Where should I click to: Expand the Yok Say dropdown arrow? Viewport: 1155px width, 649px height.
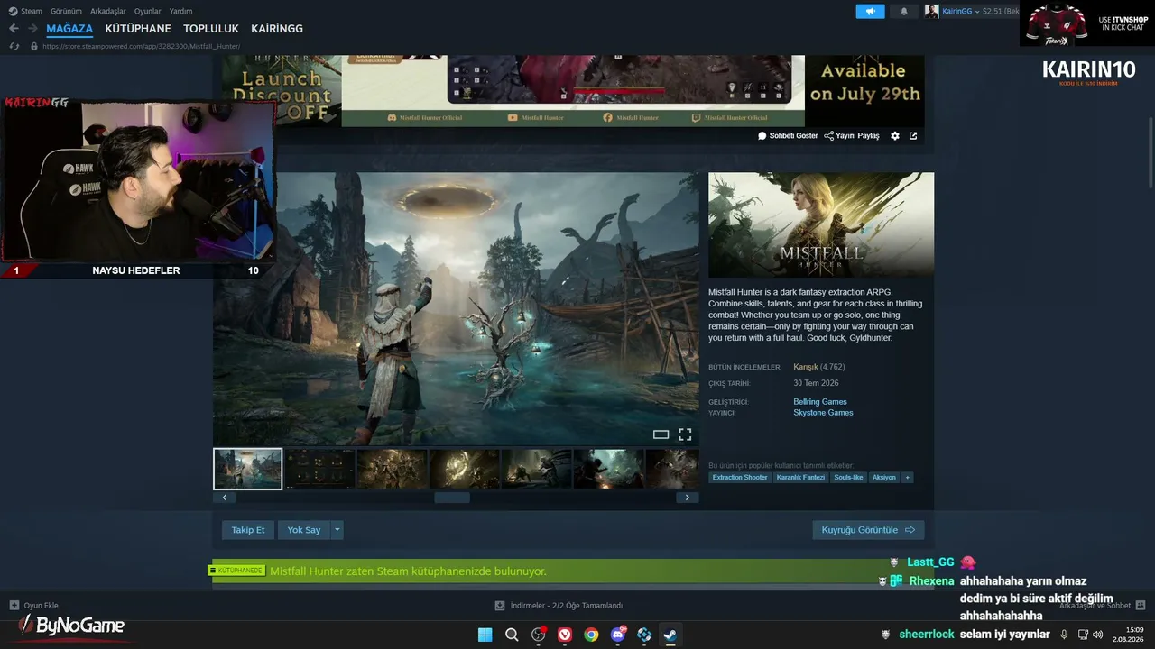tap(337, 530)
